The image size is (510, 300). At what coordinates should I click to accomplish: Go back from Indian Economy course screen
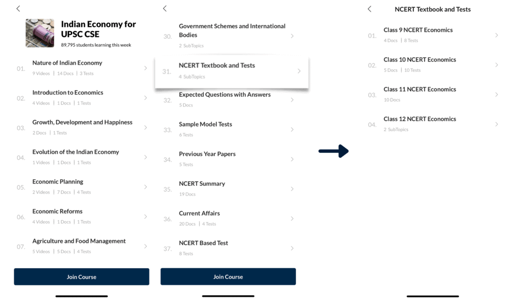coord(18,9)
